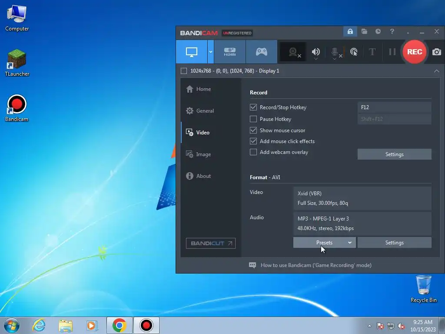Open Windows Media Player from taskbar
The image size is (445, 334).
coord(92,325)
